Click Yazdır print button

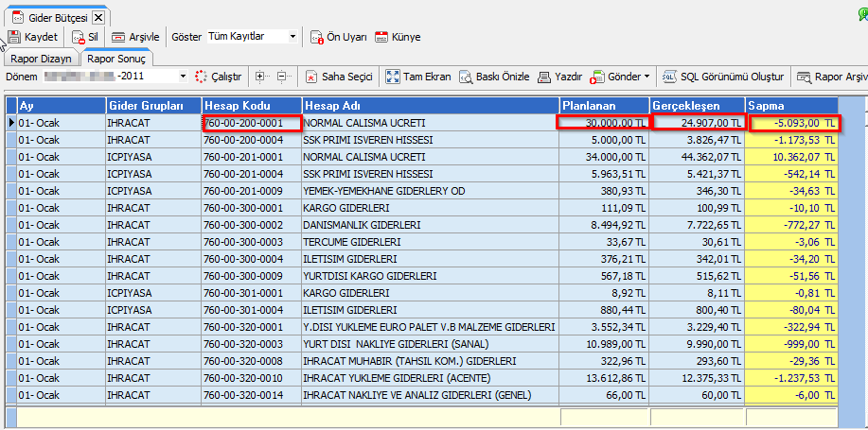tap(559, 77)
